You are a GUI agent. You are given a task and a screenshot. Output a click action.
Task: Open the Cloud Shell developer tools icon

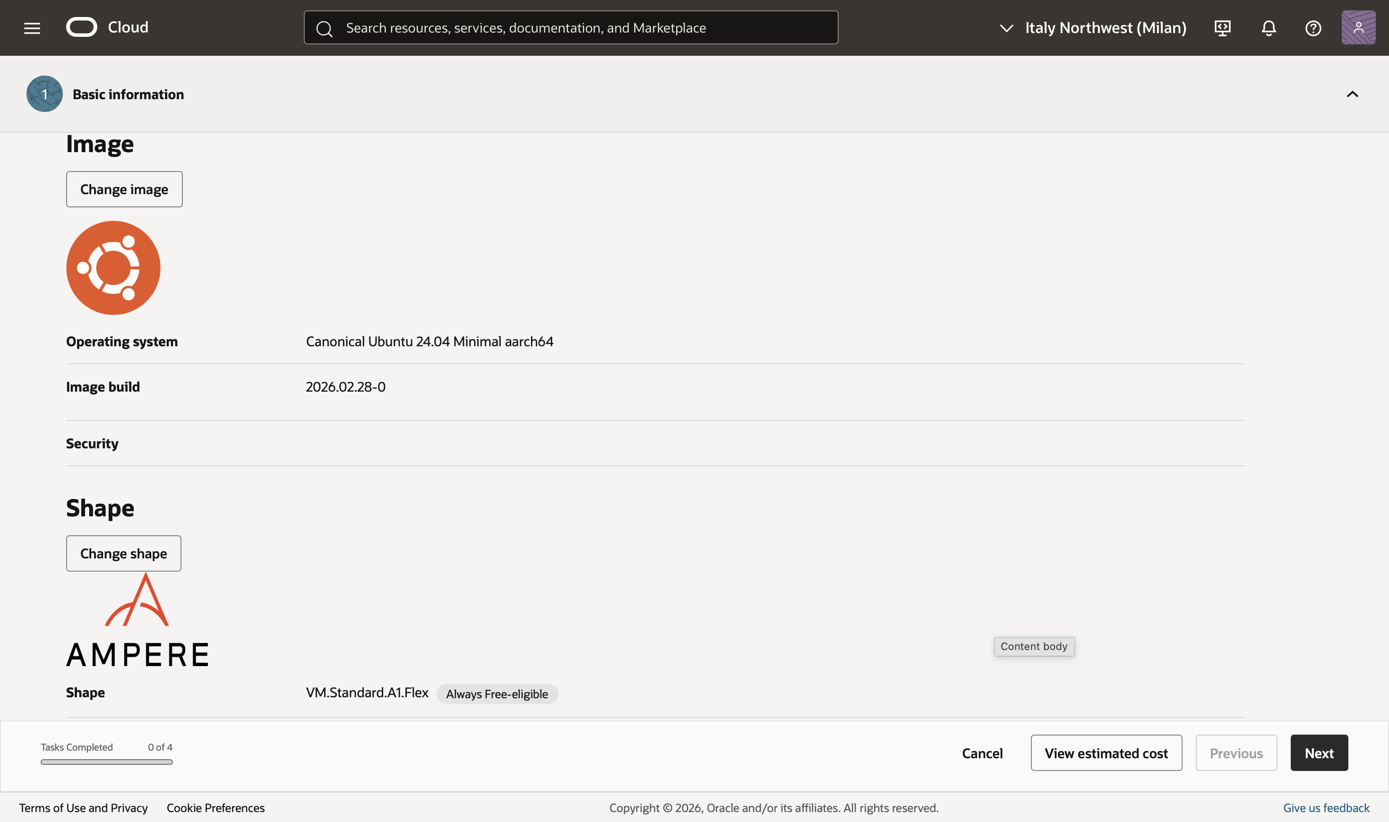point(1222,28)
